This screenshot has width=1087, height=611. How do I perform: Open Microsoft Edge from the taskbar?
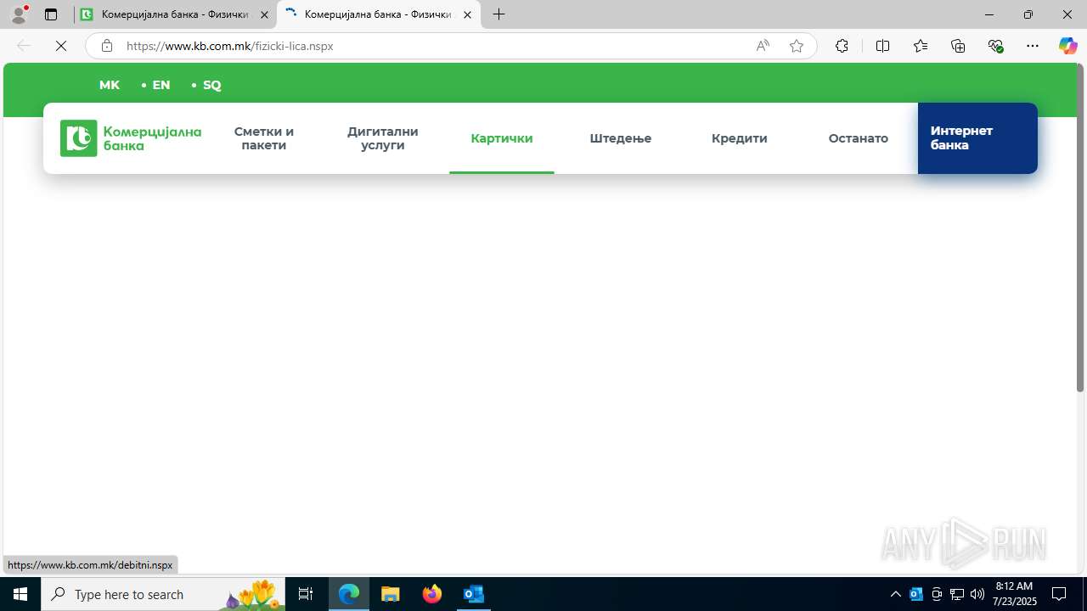349,594
